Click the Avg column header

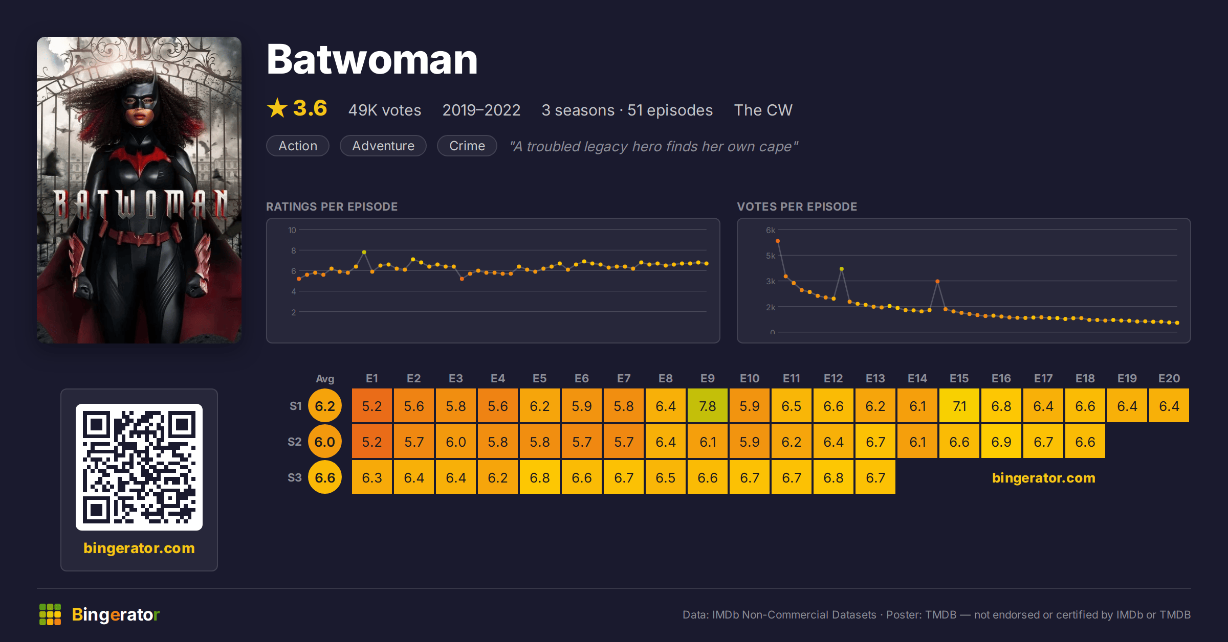point(325,379)
